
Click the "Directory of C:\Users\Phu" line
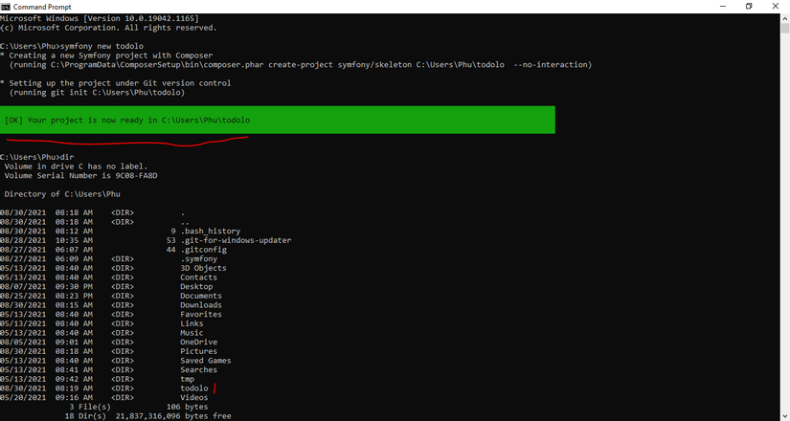tap(62, 194)
